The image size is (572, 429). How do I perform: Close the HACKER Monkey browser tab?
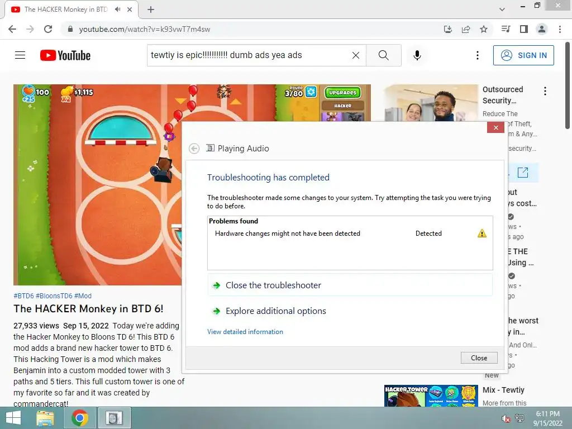pos(130,9)
